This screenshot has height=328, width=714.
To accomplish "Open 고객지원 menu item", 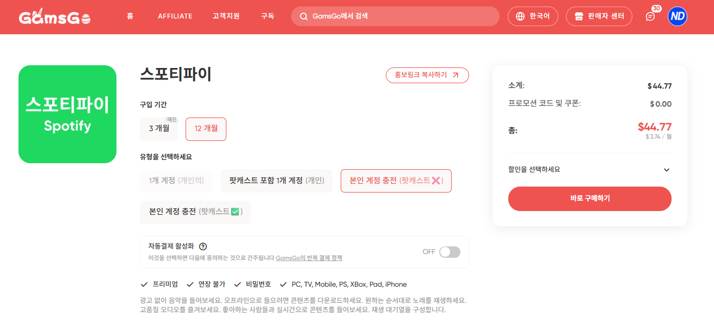I will point(226,16).
